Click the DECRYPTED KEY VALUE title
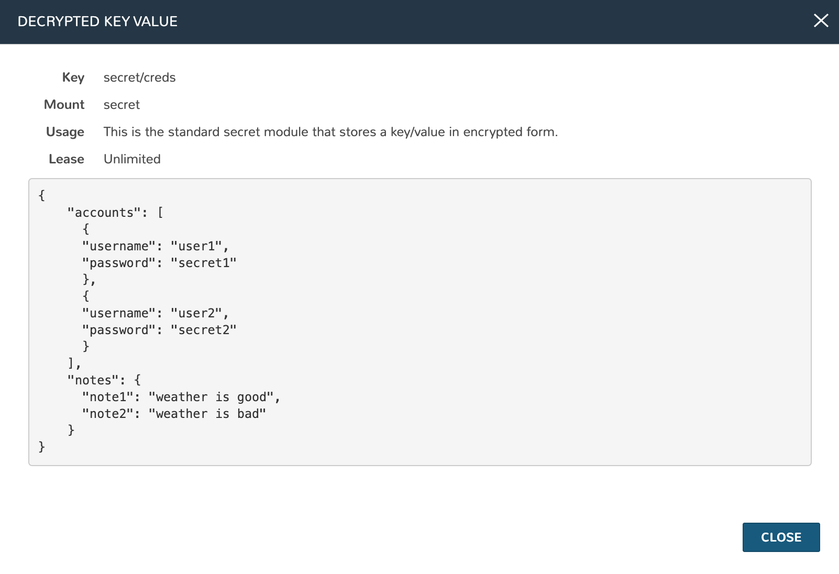Screen dimensions: 839x574 (x=97, y=21)
